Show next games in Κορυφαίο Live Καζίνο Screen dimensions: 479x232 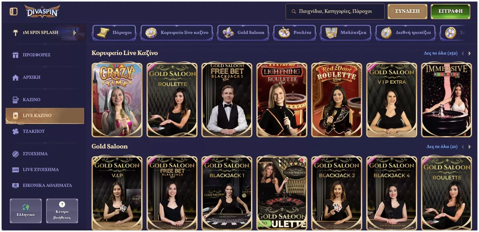[469, 53]
